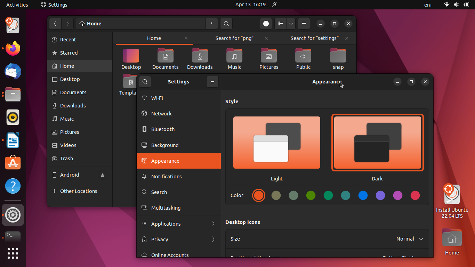Open Network settings panel
Viewport: 475px width, 267px height.
[x=179, y=114]
